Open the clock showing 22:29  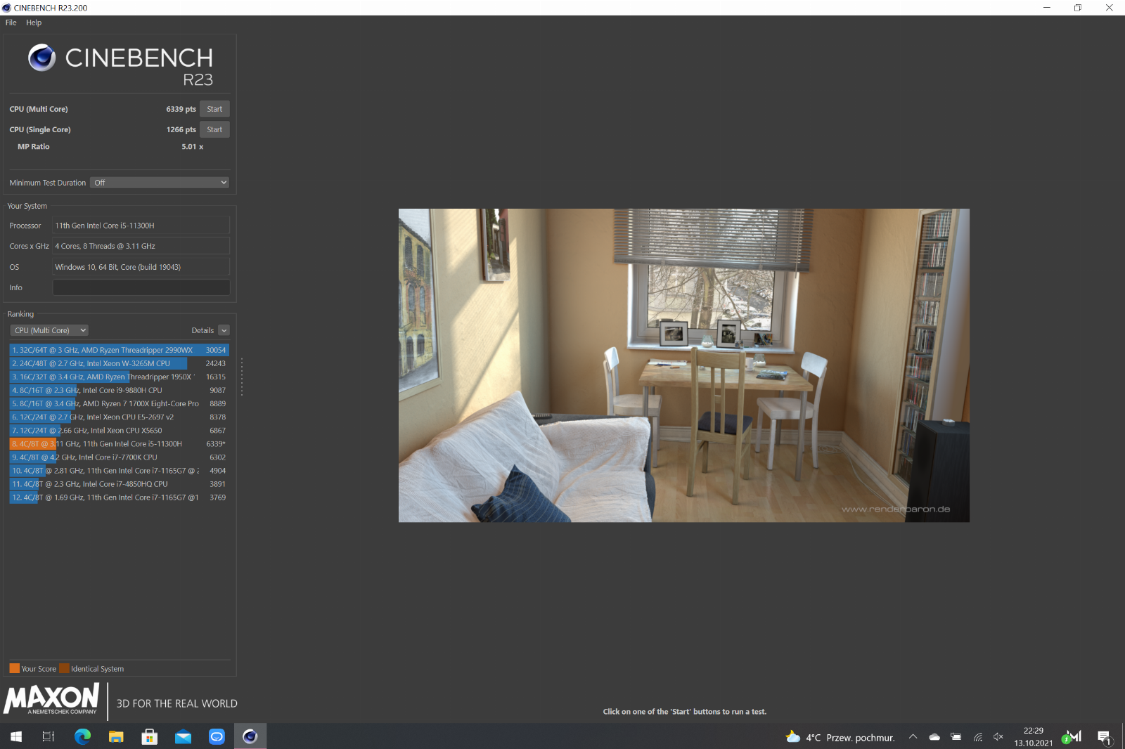[x=1033, y=736]
